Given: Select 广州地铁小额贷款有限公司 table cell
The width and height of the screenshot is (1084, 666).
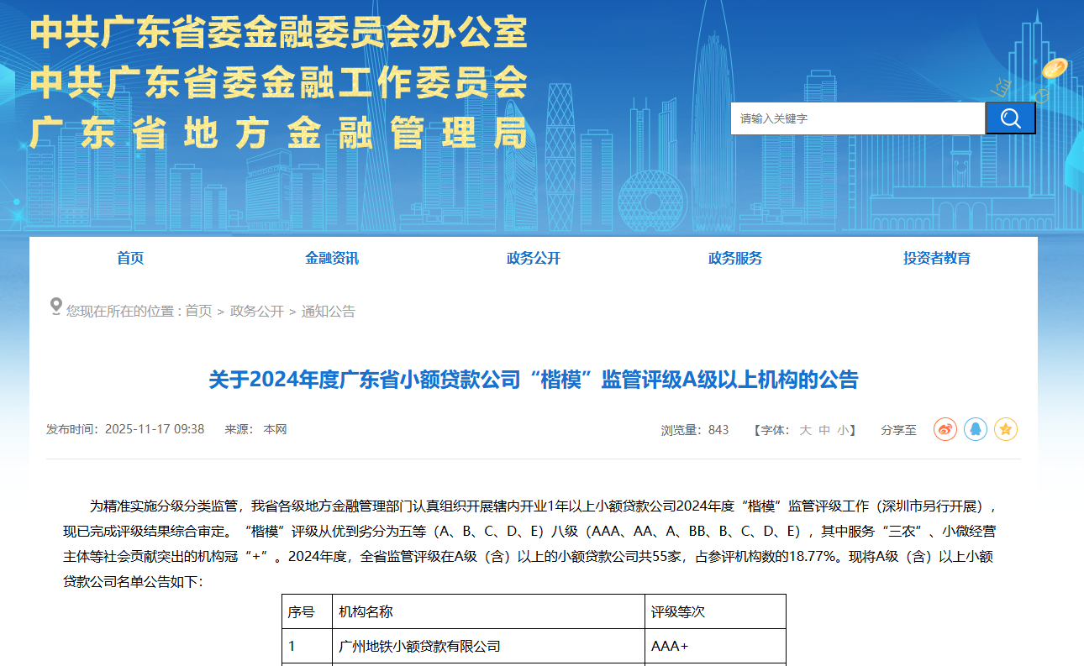Looking at the screenshot, I should click(x=419, y=647).
